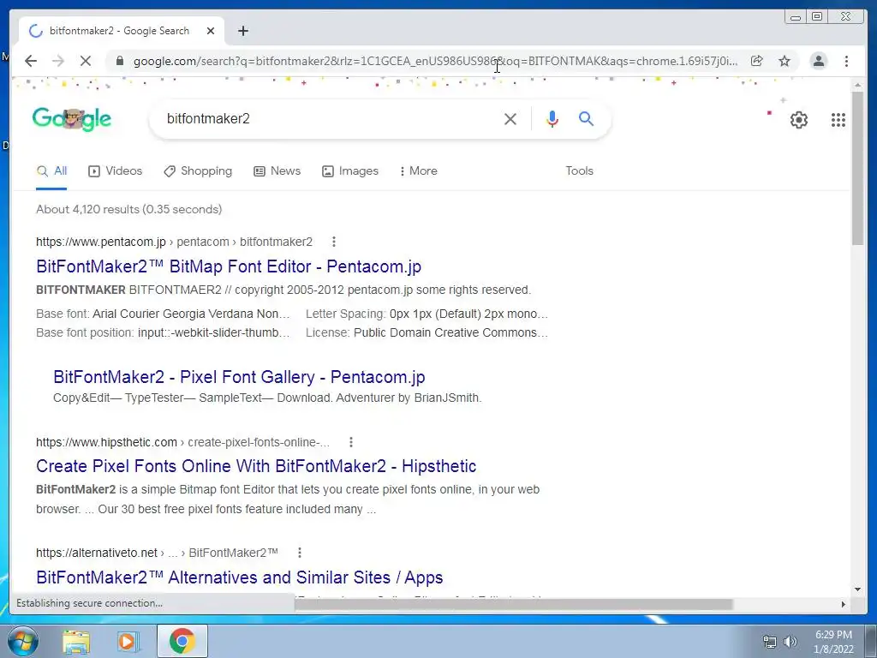Click the forward navigation arrow
The image size is (877, 658).
57,61
